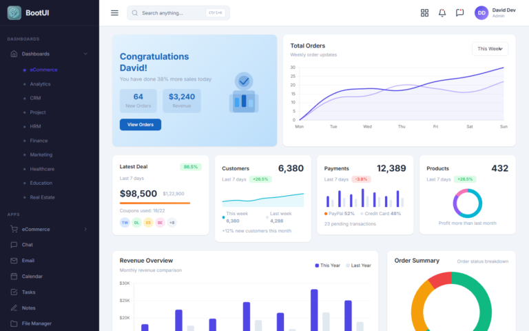The image size is (529, 331).
Task: Click the Tasks checkbox icon
Action: [x=14, y=292]
